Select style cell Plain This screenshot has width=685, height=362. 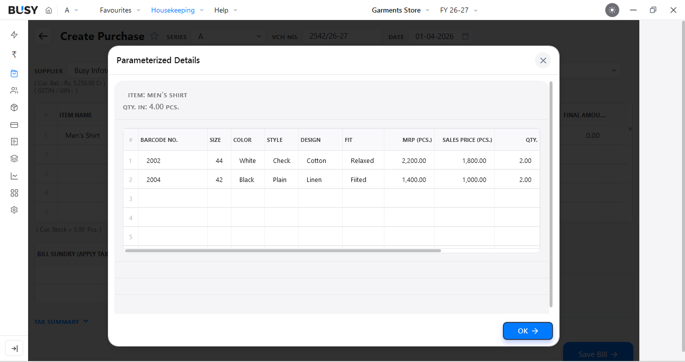282,180
